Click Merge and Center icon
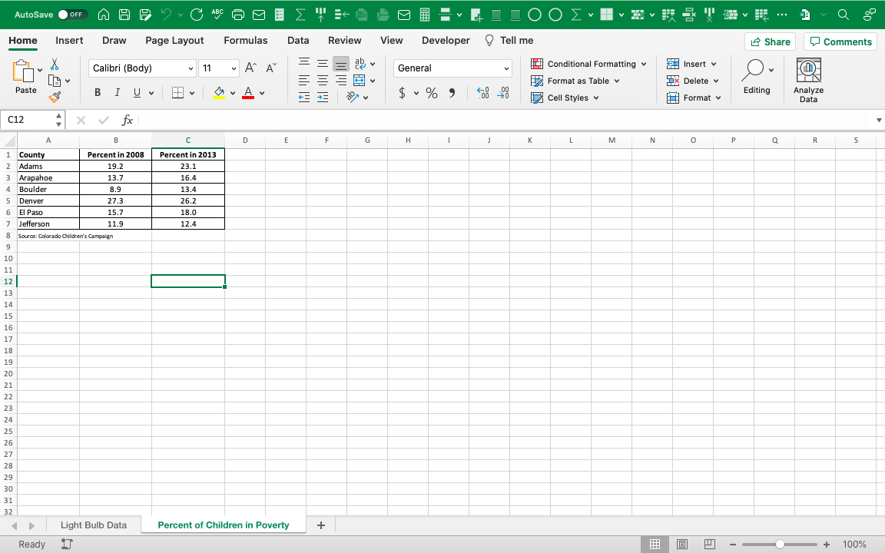Viewport: 885px width, 553px height. click(x=359, y=81)
